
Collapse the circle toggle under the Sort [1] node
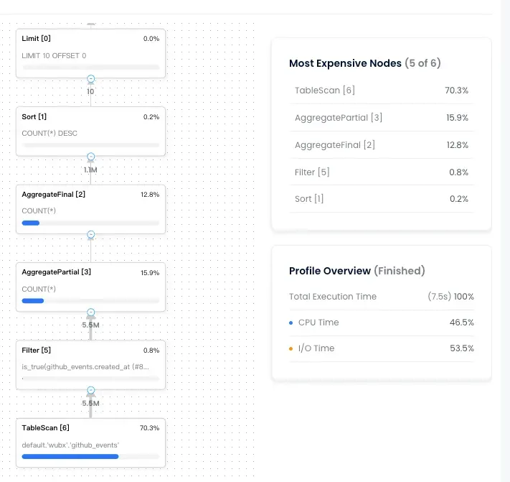(91, 157)
